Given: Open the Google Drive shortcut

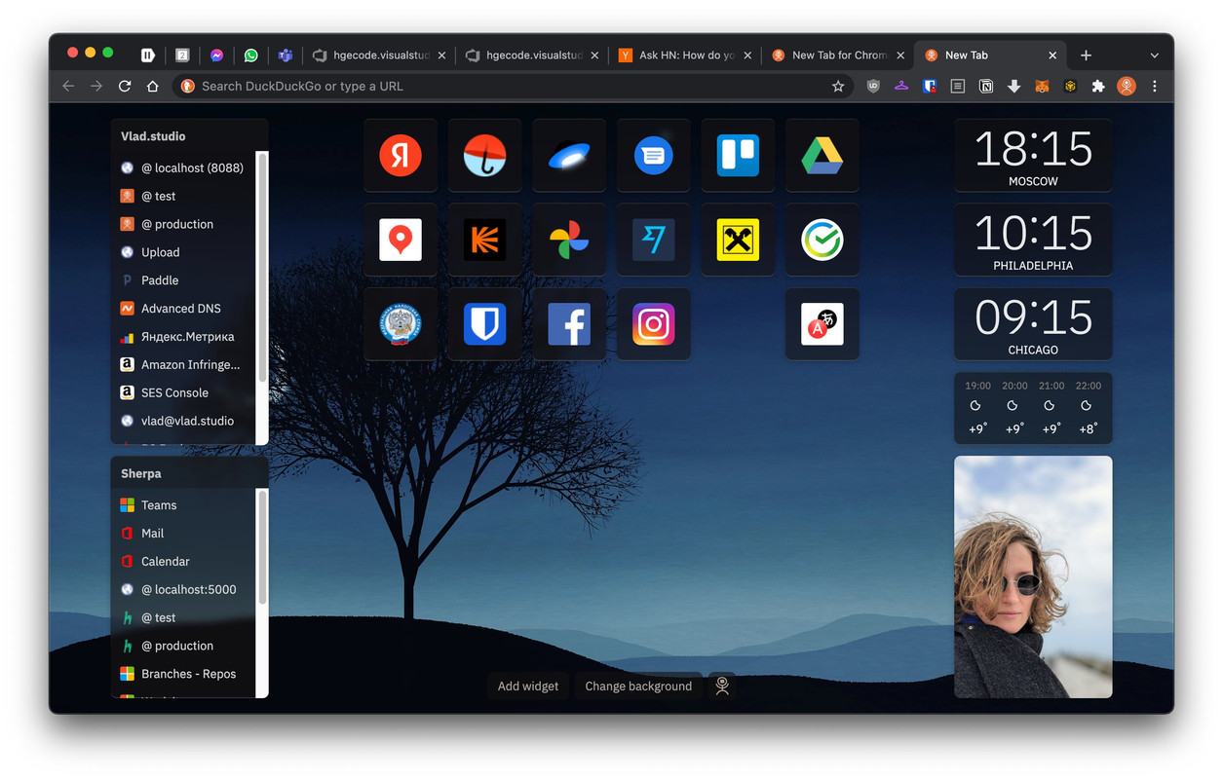Looking at the screenshot, I should (822, 155).
